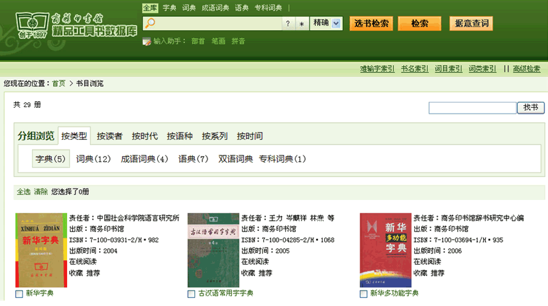Tick the 古汉语常用字字典 checkbox
The height and width of the screenshot is (306, 548).
(191, 294)
